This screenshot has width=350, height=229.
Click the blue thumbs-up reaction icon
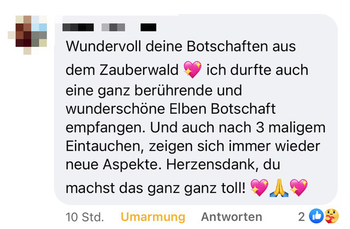(316, 216)
